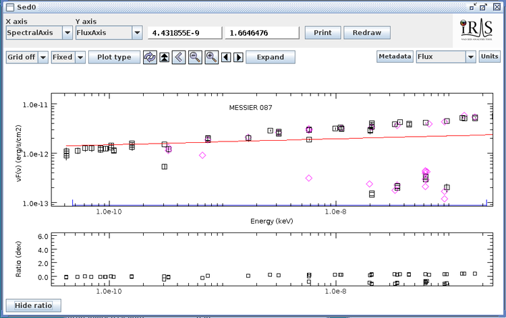506x318 pixels.
Task: Click the Plot type button
Action: tap(114, 57)
